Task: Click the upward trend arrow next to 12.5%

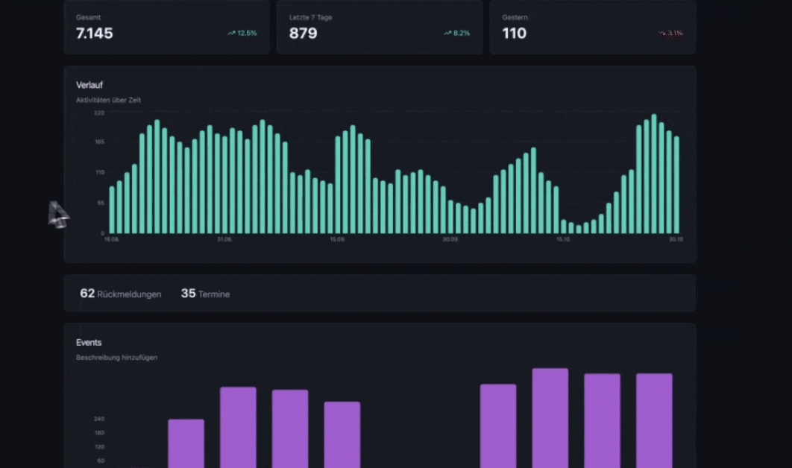Action: tap(231, 34)
